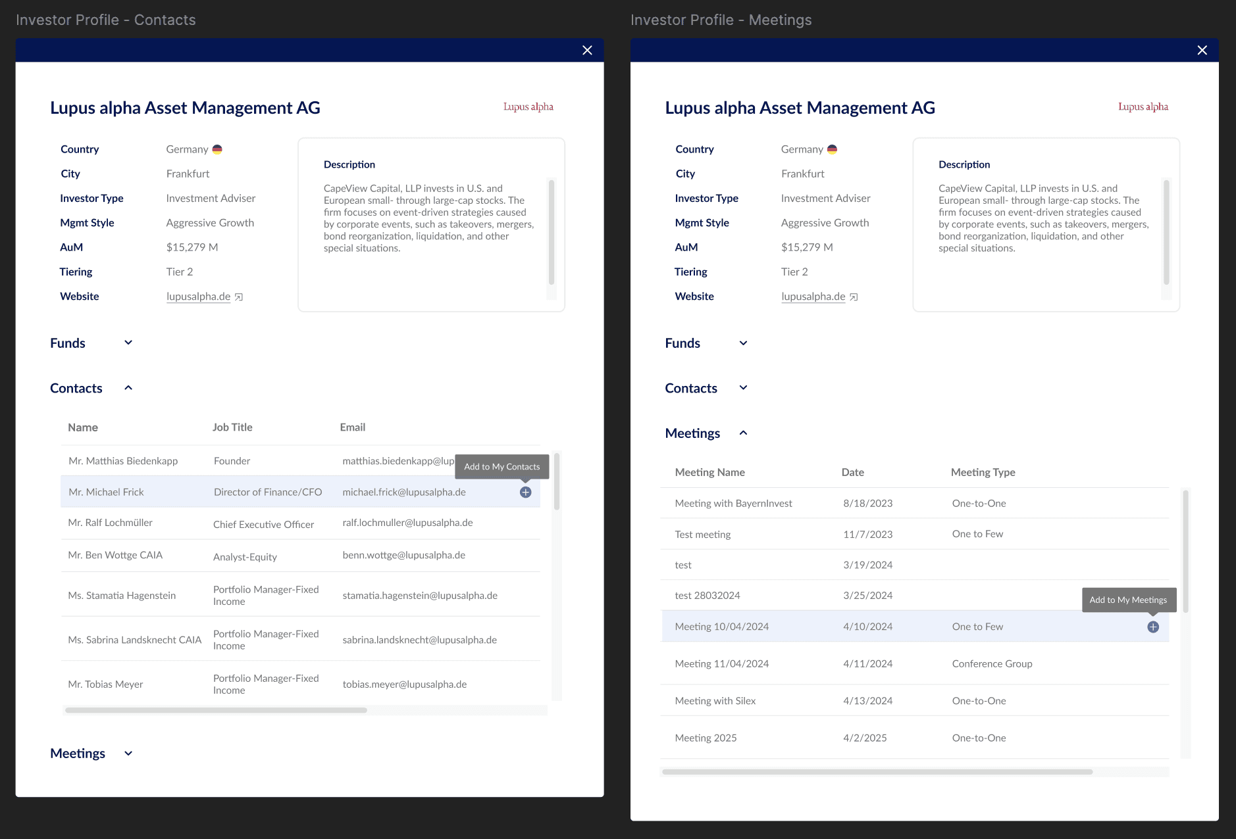Click Date column header in meetings table
Image resolution: width=1236 pixels, height=839 pixels.
pos(852,472)
